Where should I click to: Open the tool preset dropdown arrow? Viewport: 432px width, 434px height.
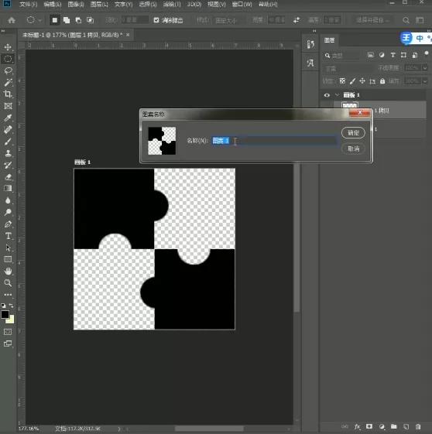point(40,20)
